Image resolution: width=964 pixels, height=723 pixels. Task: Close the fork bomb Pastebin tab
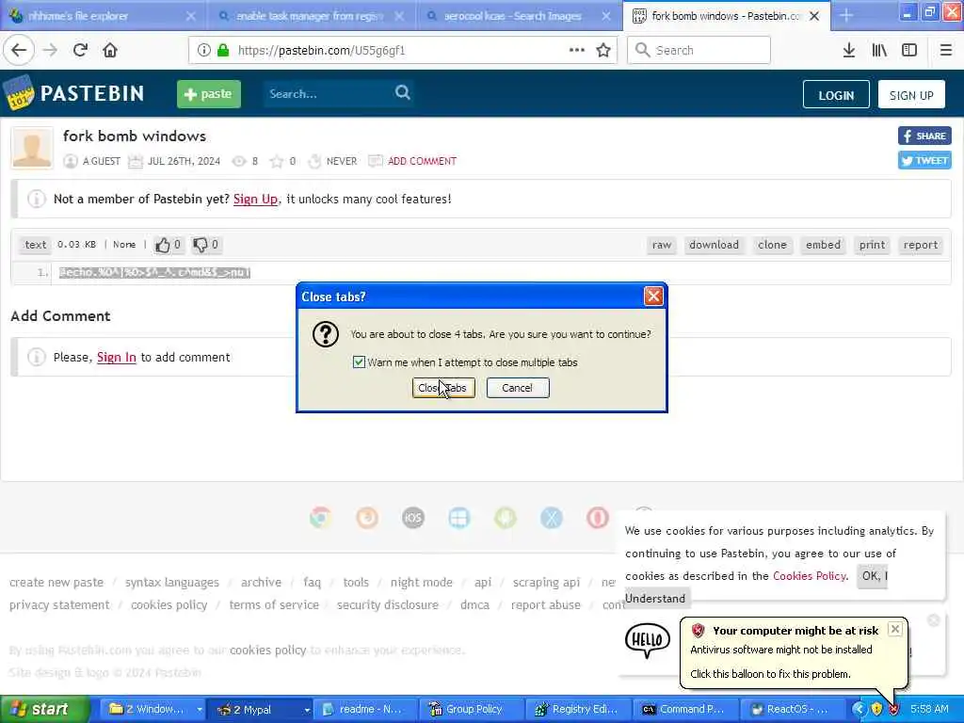pos(814,16)
